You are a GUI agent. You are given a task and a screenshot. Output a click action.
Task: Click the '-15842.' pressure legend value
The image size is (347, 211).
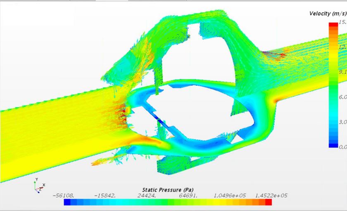click(x=105, y=196)
